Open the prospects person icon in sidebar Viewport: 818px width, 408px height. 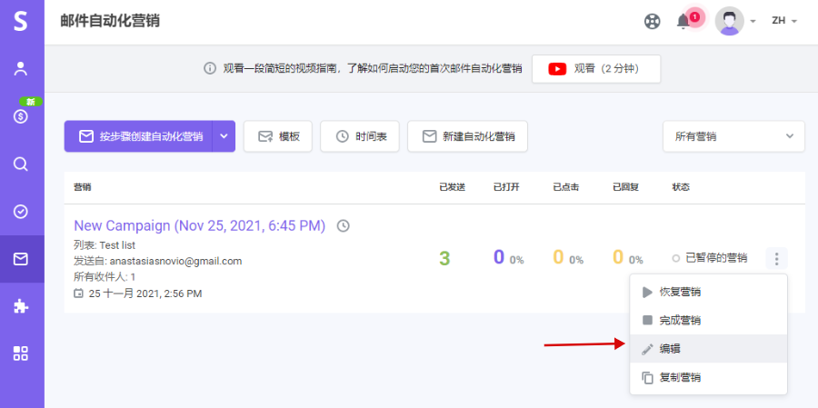tap(20, 69)
